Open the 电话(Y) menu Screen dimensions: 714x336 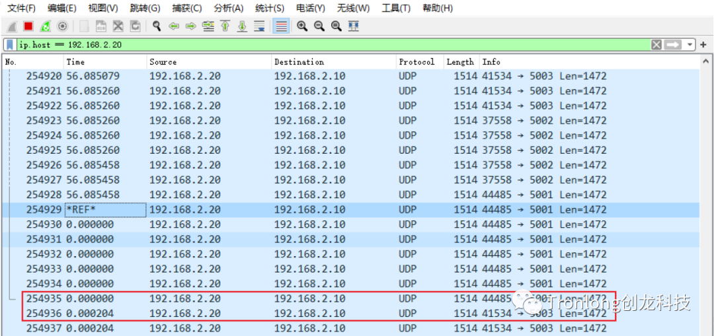pyautogui.click(x=311, y=8)
